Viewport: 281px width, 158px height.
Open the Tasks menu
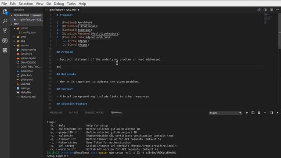[x=71, y=4]
